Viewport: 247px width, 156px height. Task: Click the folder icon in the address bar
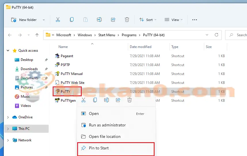(x=48, y=35)
